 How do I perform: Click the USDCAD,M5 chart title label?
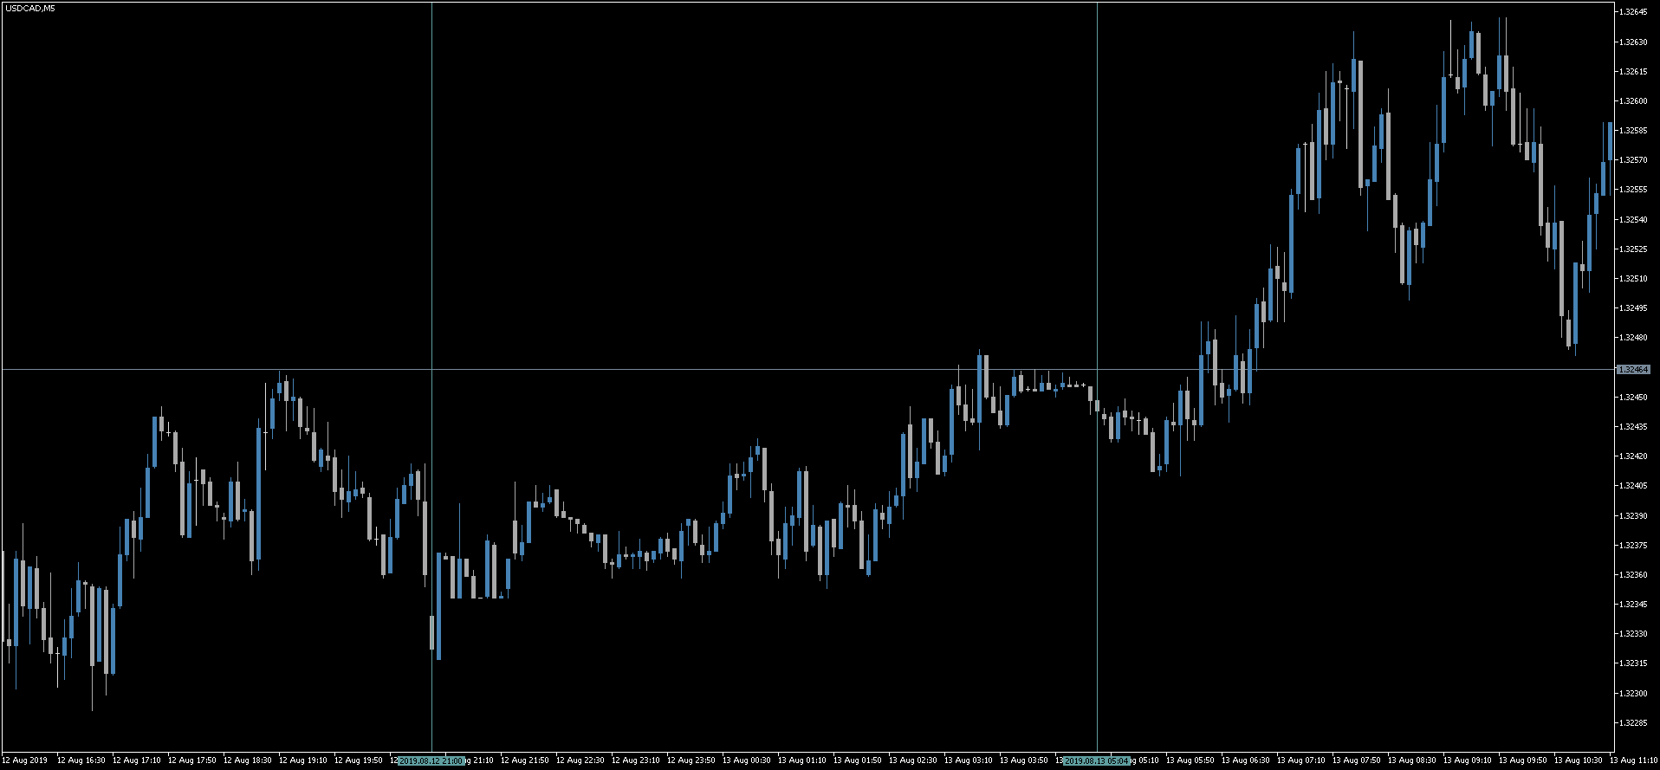pyautogui.click(x=17, y=9)
